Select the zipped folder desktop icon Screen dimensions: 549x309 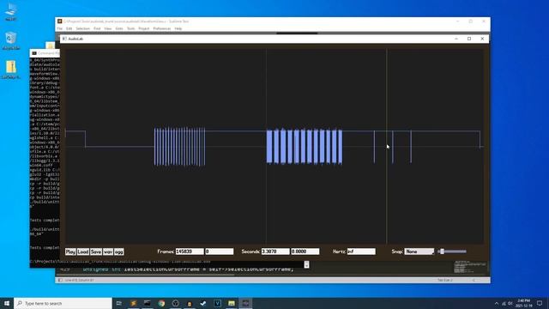11,70
